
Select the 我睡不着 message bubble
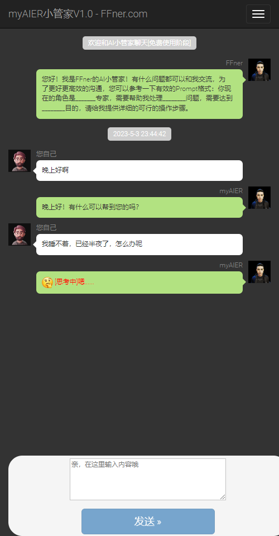[139, 245]
